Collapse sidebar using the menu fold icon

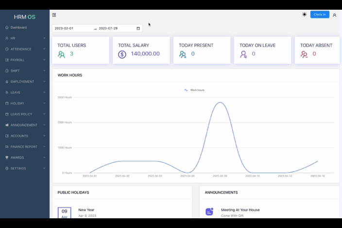54,15
